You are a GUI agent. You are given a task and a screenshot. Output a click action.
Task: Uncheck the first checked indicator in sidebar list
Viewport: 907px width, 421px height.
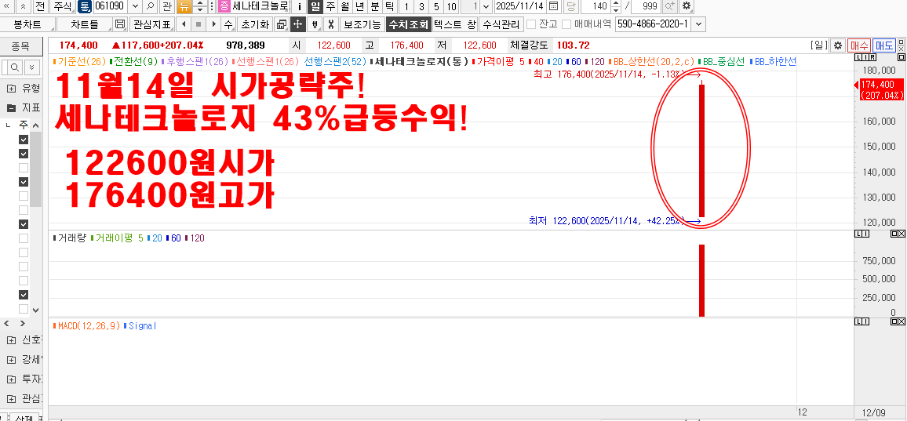(x=24, y=140)
